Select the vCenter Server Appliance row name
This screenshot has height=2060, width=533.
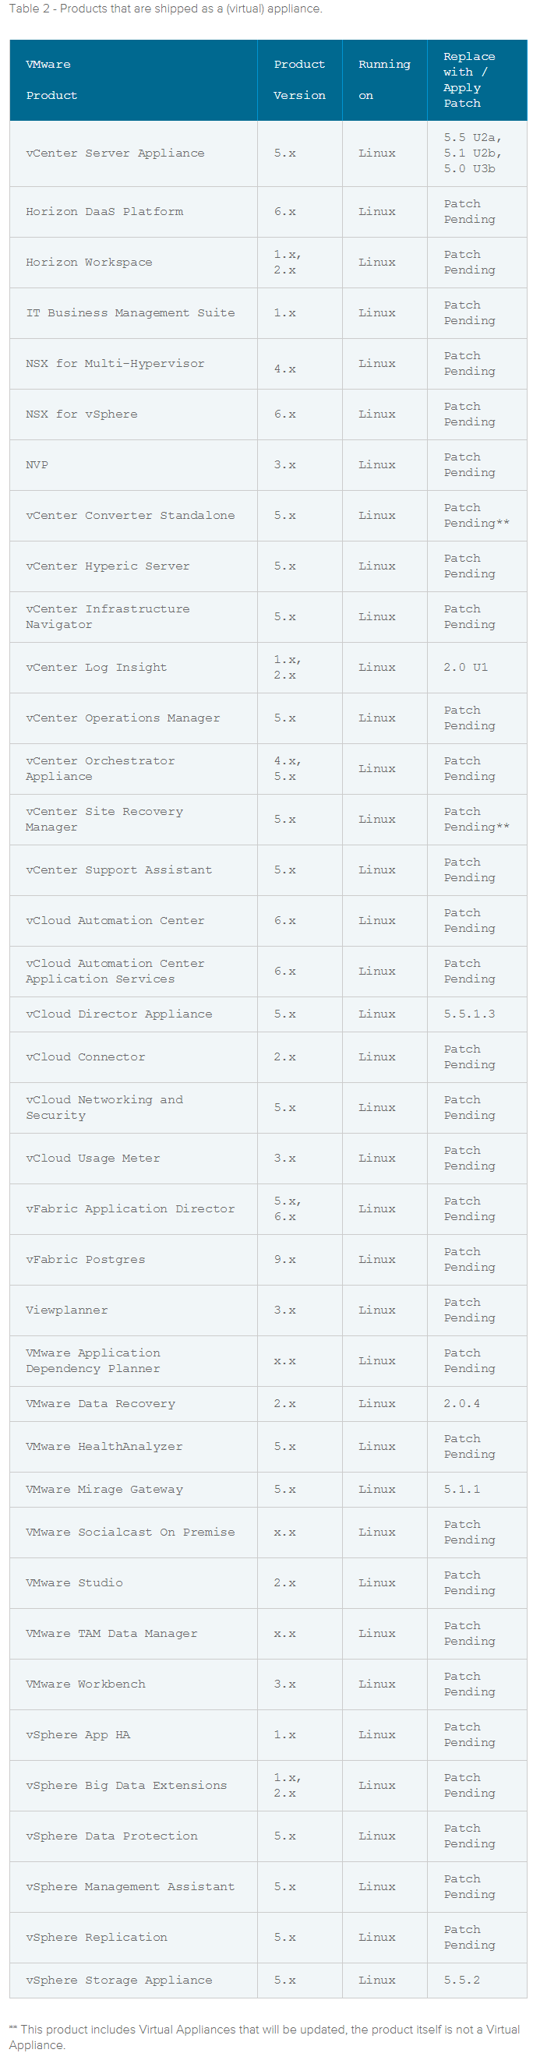[x=115, y=153]
